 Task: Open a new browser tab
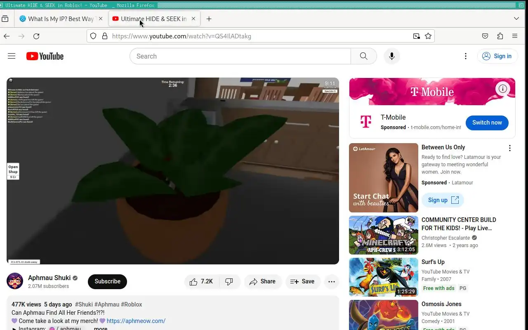(x=209, y=19)
